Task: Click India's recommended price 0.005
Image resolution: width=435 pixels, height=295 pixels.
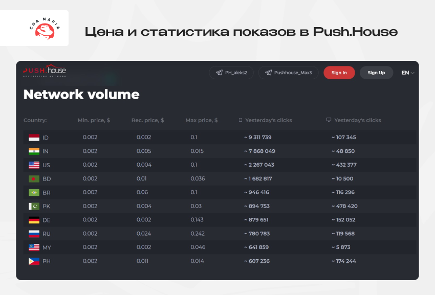Action: 144,151
